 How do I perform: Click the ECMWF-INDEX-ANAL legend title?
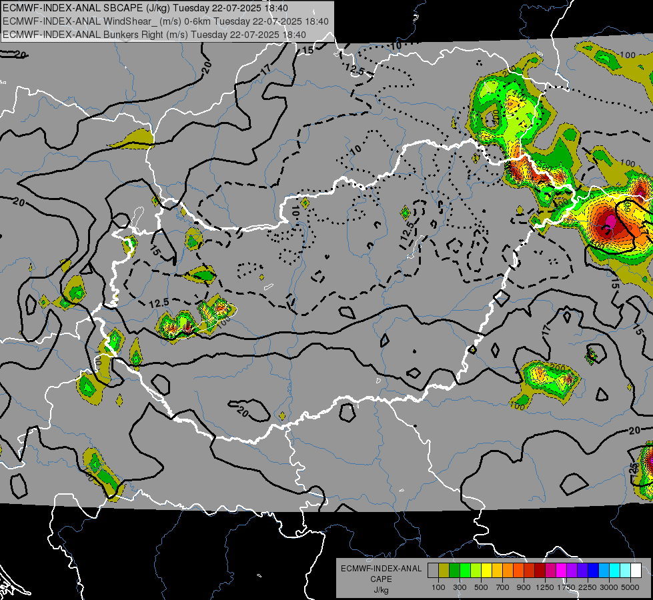coord(381,569)
